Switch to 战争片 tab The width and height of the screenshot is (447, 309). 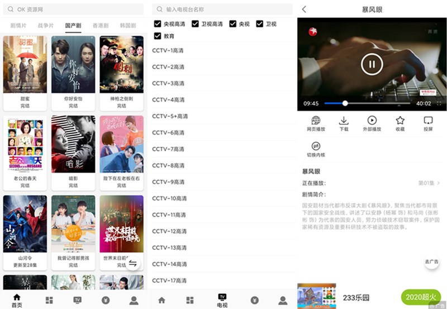click(x=46, y=25)
